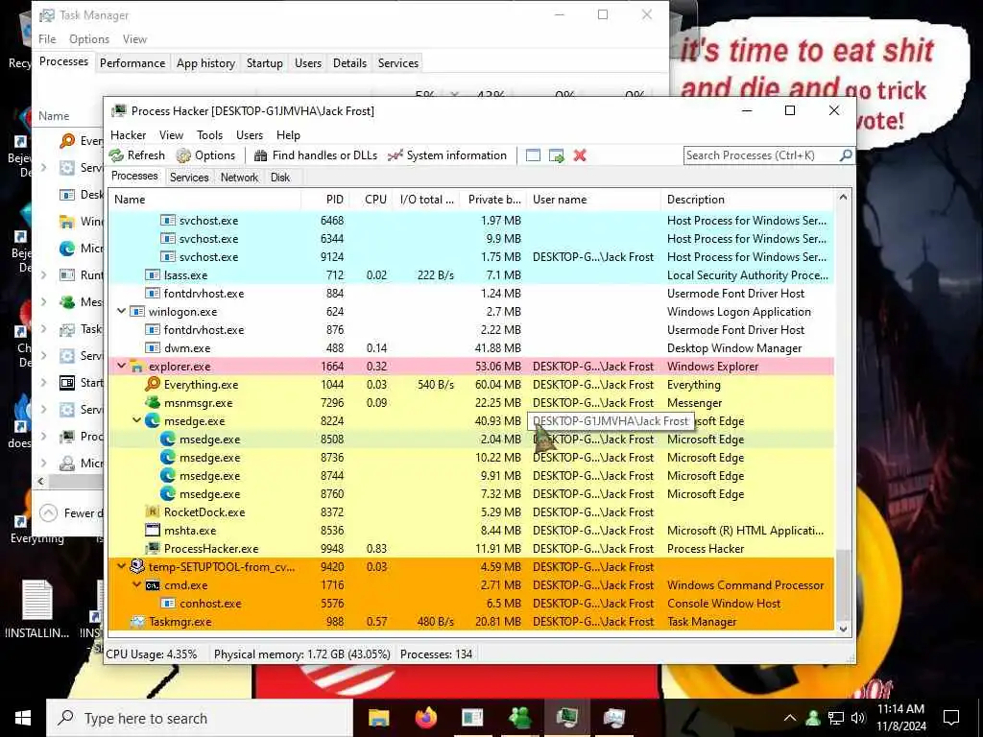Open Find handles or DLLs
The height and width of the screenshot is (737, 983).
[315, 155]
